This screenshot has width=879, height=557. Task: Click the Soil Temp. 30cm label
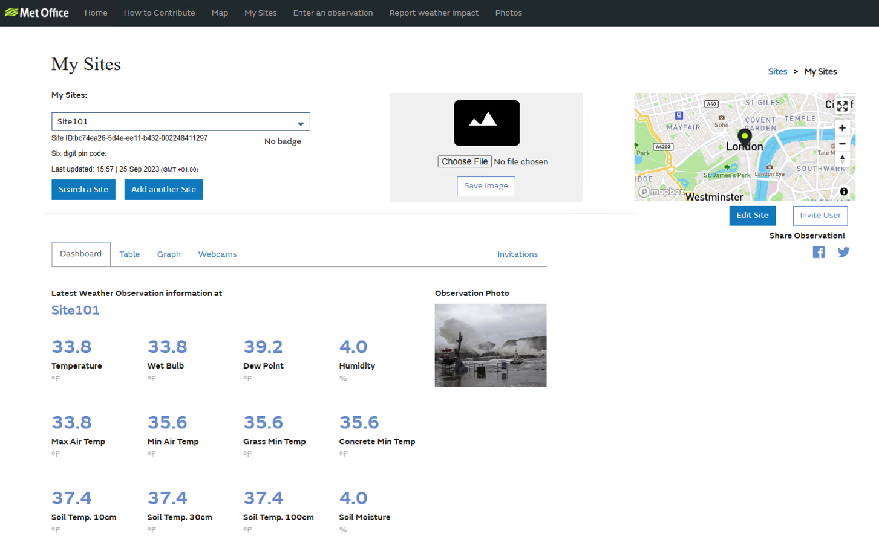click(180, 517)
